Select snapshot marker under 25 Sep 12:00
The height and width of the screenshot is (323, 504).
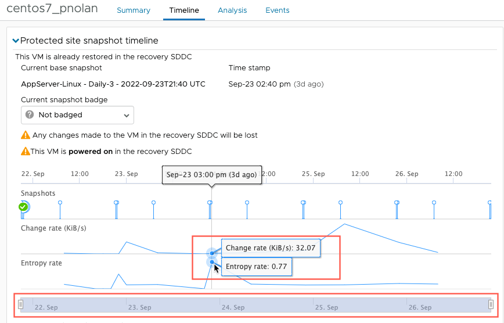(341, 203)
